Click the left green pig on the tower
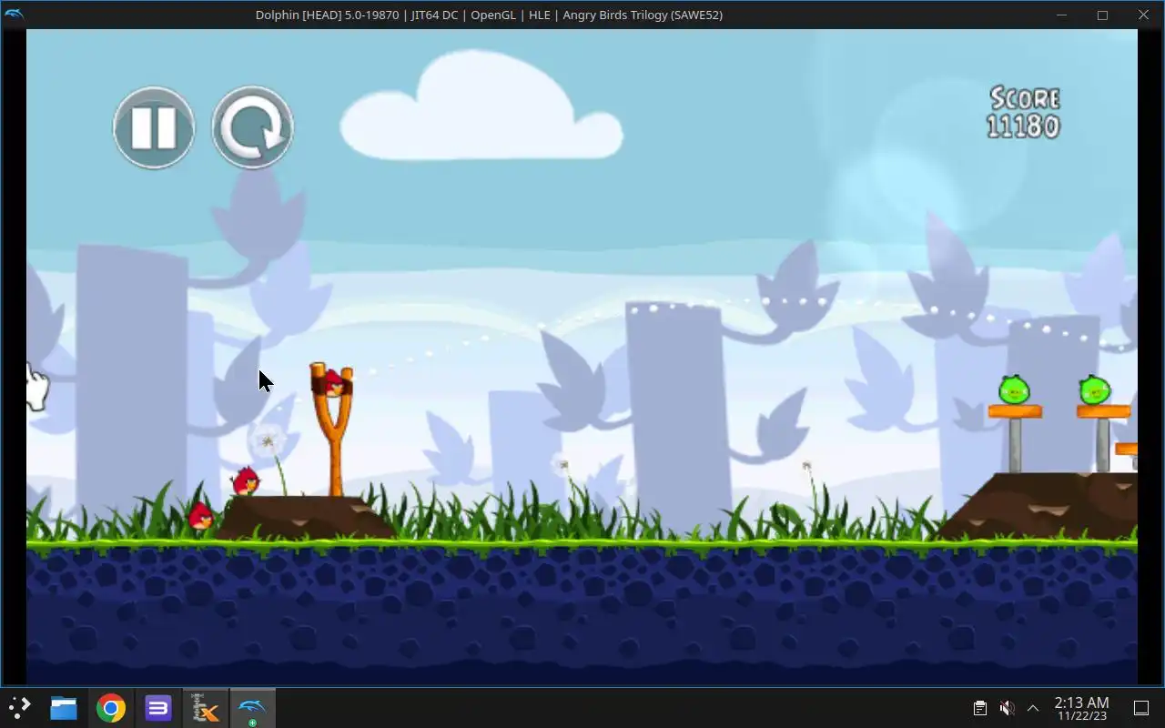 [x=1014, y=389]
